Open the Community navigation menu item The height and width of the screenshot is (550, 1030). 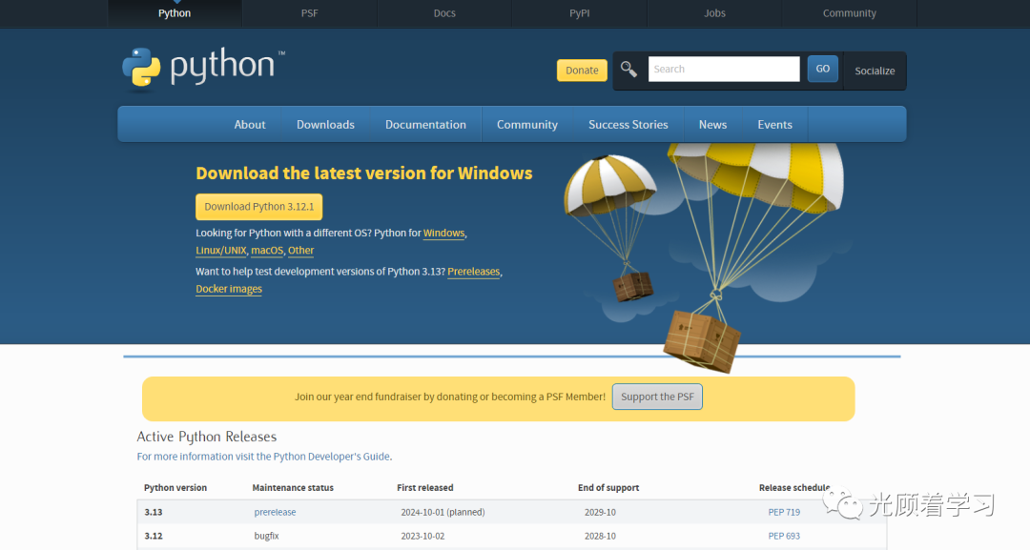coord(526,125)
